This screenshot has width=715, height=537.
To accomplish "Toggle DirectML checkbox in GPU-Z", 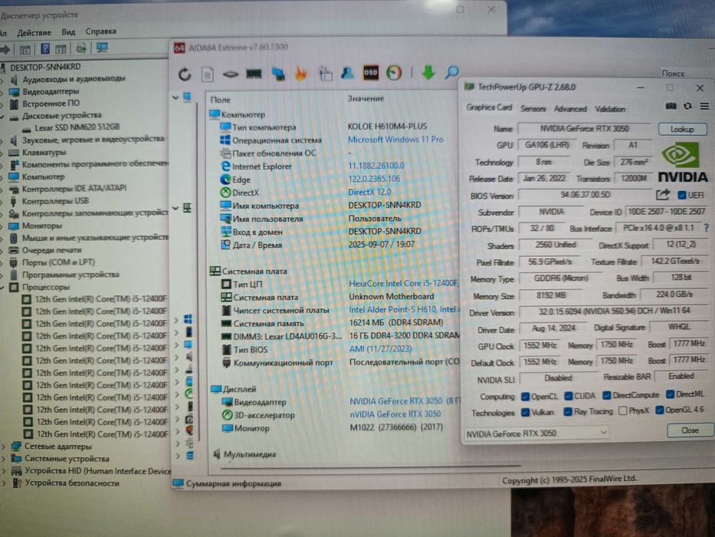I will pos(670,394).
